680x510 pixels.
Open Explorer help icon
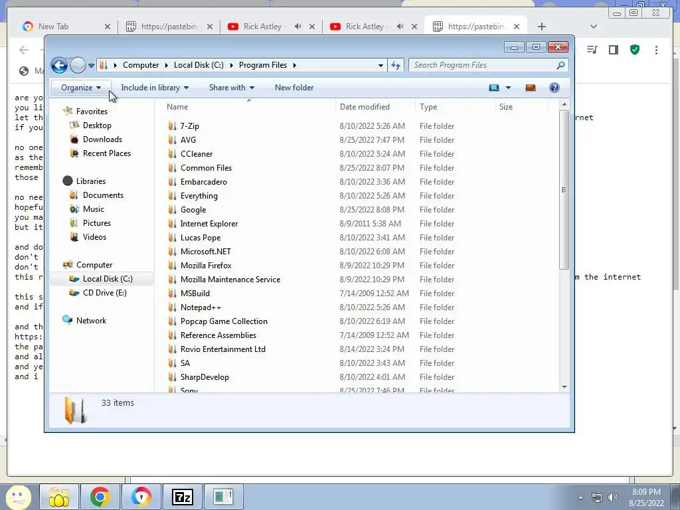554,88
